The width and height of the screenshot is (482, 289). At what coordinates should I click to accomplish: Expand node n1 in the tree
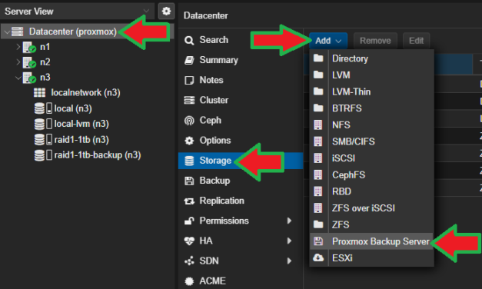(18, 47)
